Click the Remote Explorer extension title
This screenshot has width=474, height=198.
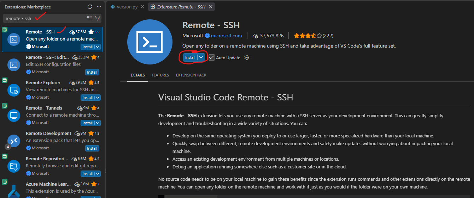[43, 82]
